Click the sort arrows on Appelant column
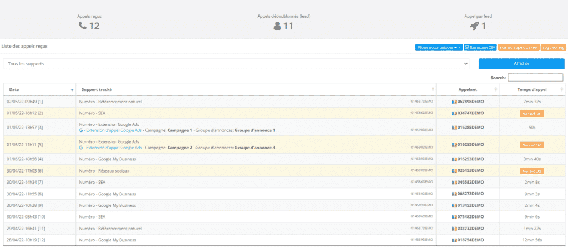Screen dimensions: 568x248 (x=495, y=89)
